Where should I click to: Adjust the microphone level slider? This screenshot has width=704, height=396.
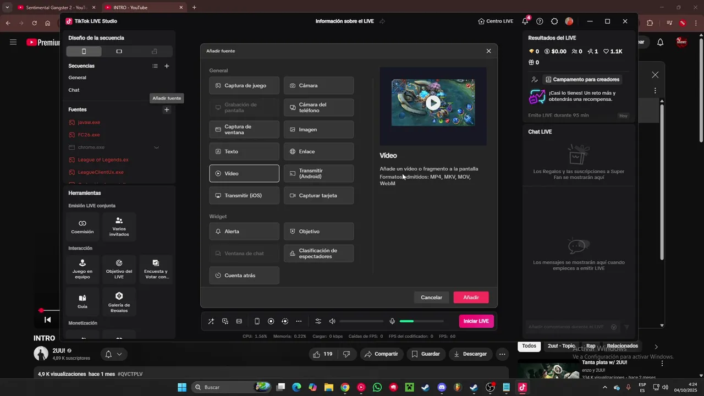[x=421, y=321]
